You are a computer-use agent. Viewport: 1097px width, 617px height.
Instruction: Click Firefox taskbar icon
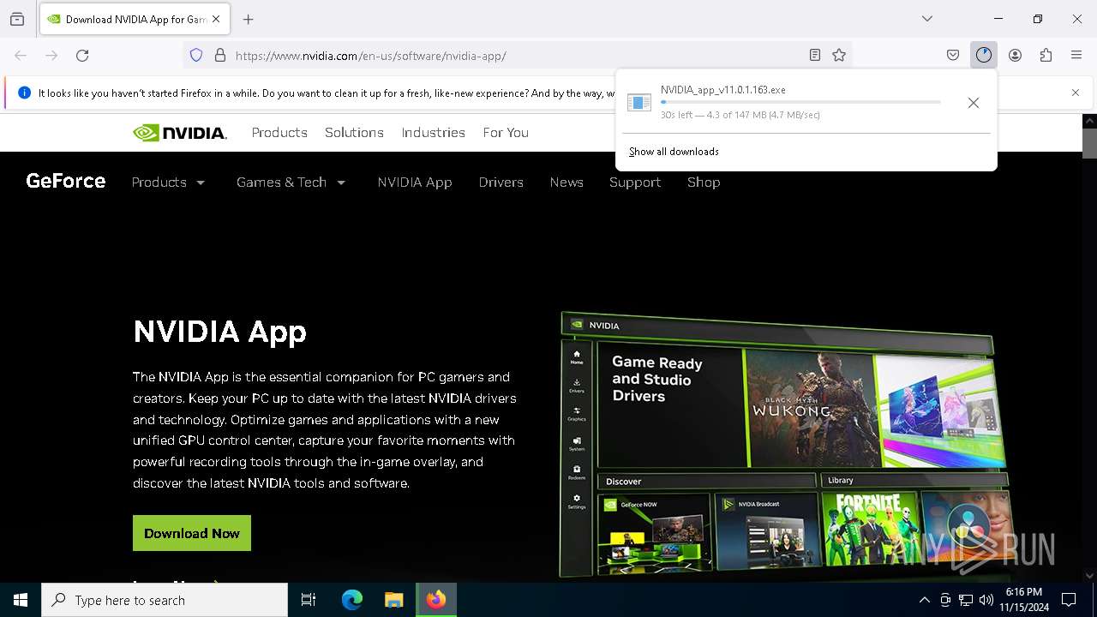click(436, 600)
